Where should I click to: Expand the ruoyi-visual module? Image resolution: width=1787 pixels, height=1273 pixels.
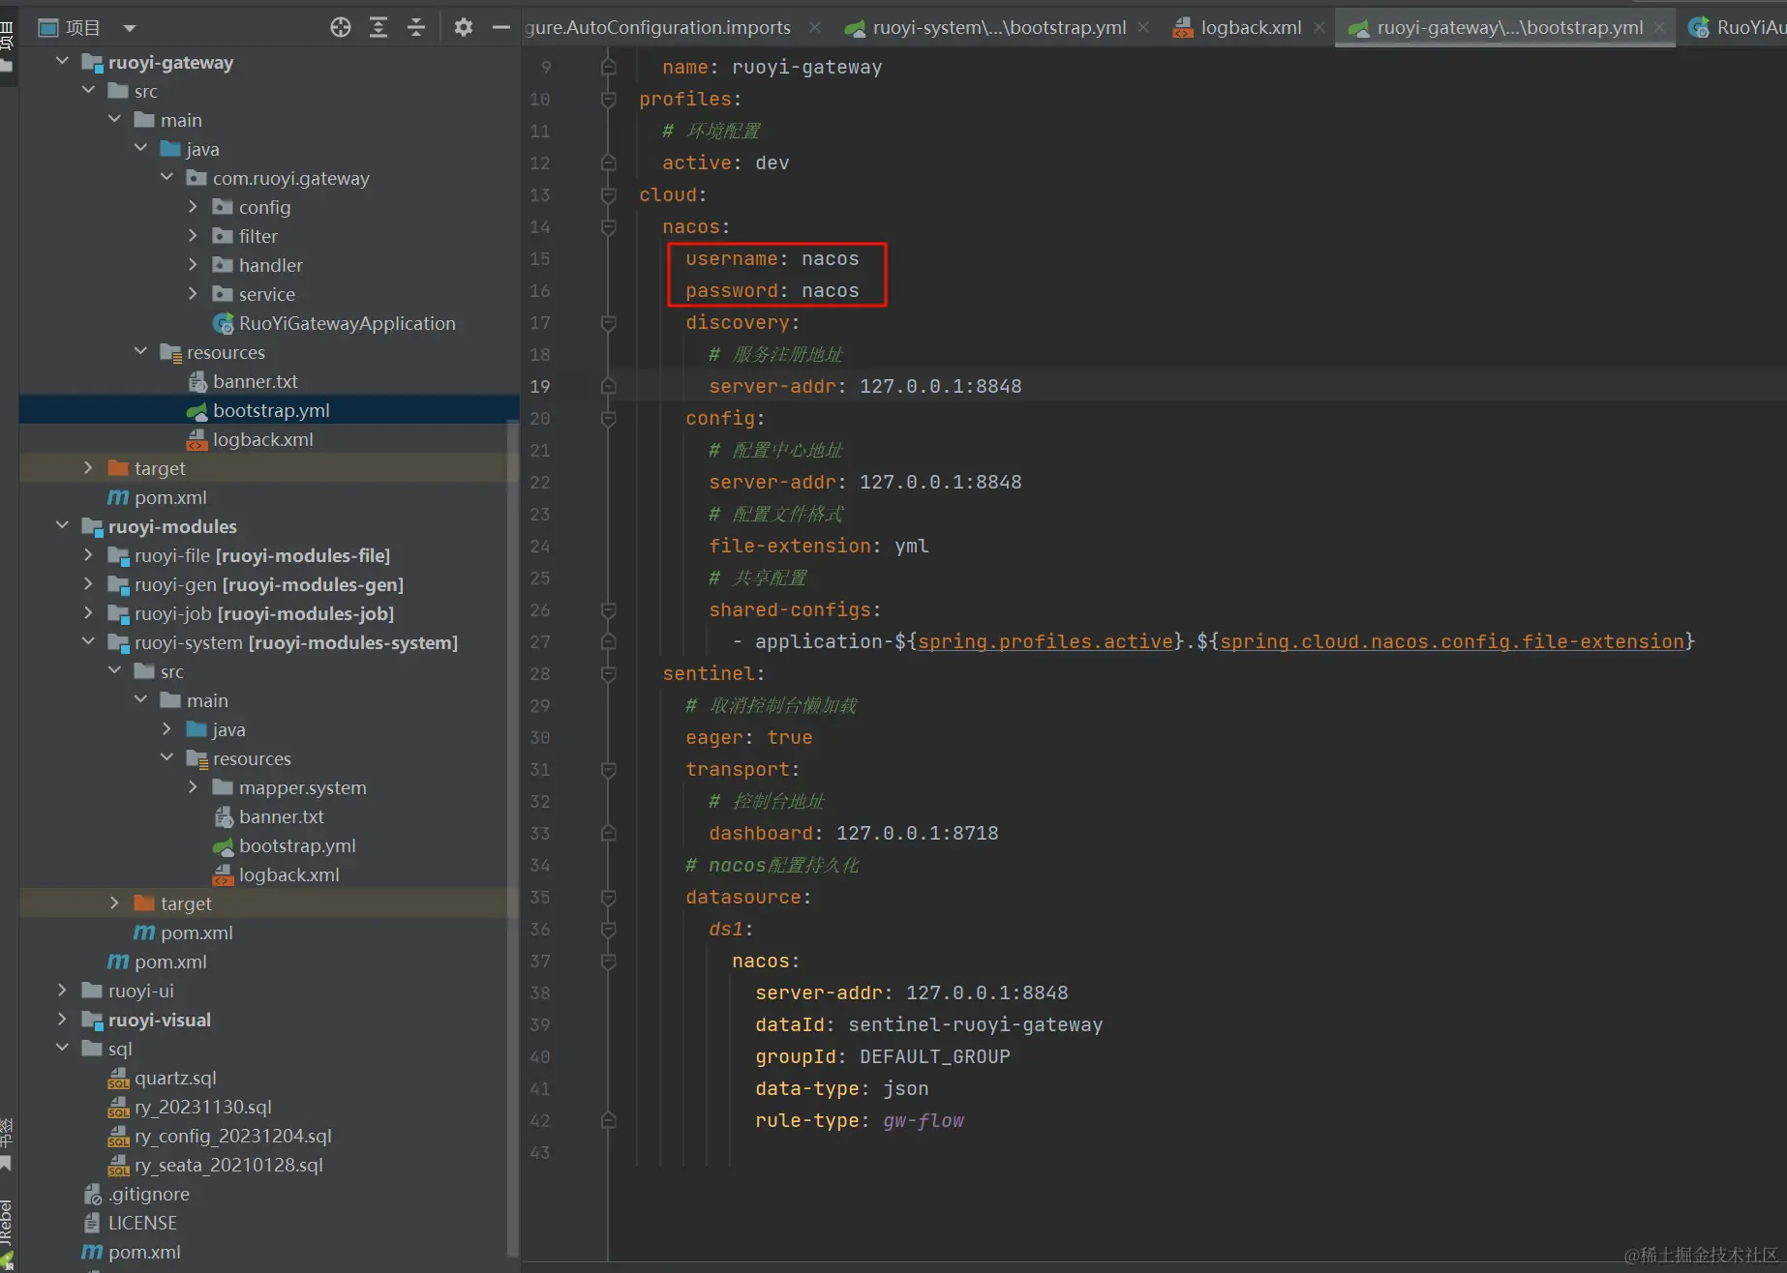click(62, 1020)
